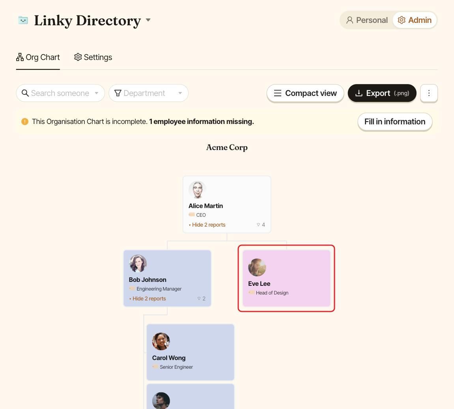Collapse Bob Johnson's 2 reports
This screenshot has height=409, width=454.
pyautogui.click(x=148, y=298)
